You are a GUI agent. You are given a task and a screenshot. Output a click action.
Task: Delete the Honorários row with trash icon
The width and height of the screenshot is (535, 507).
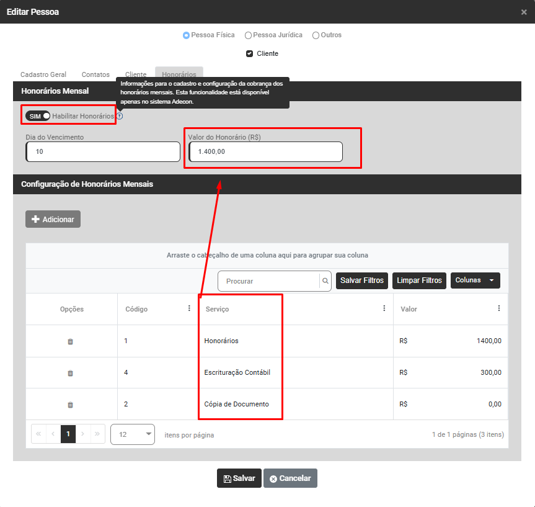[x=70, y=341]
